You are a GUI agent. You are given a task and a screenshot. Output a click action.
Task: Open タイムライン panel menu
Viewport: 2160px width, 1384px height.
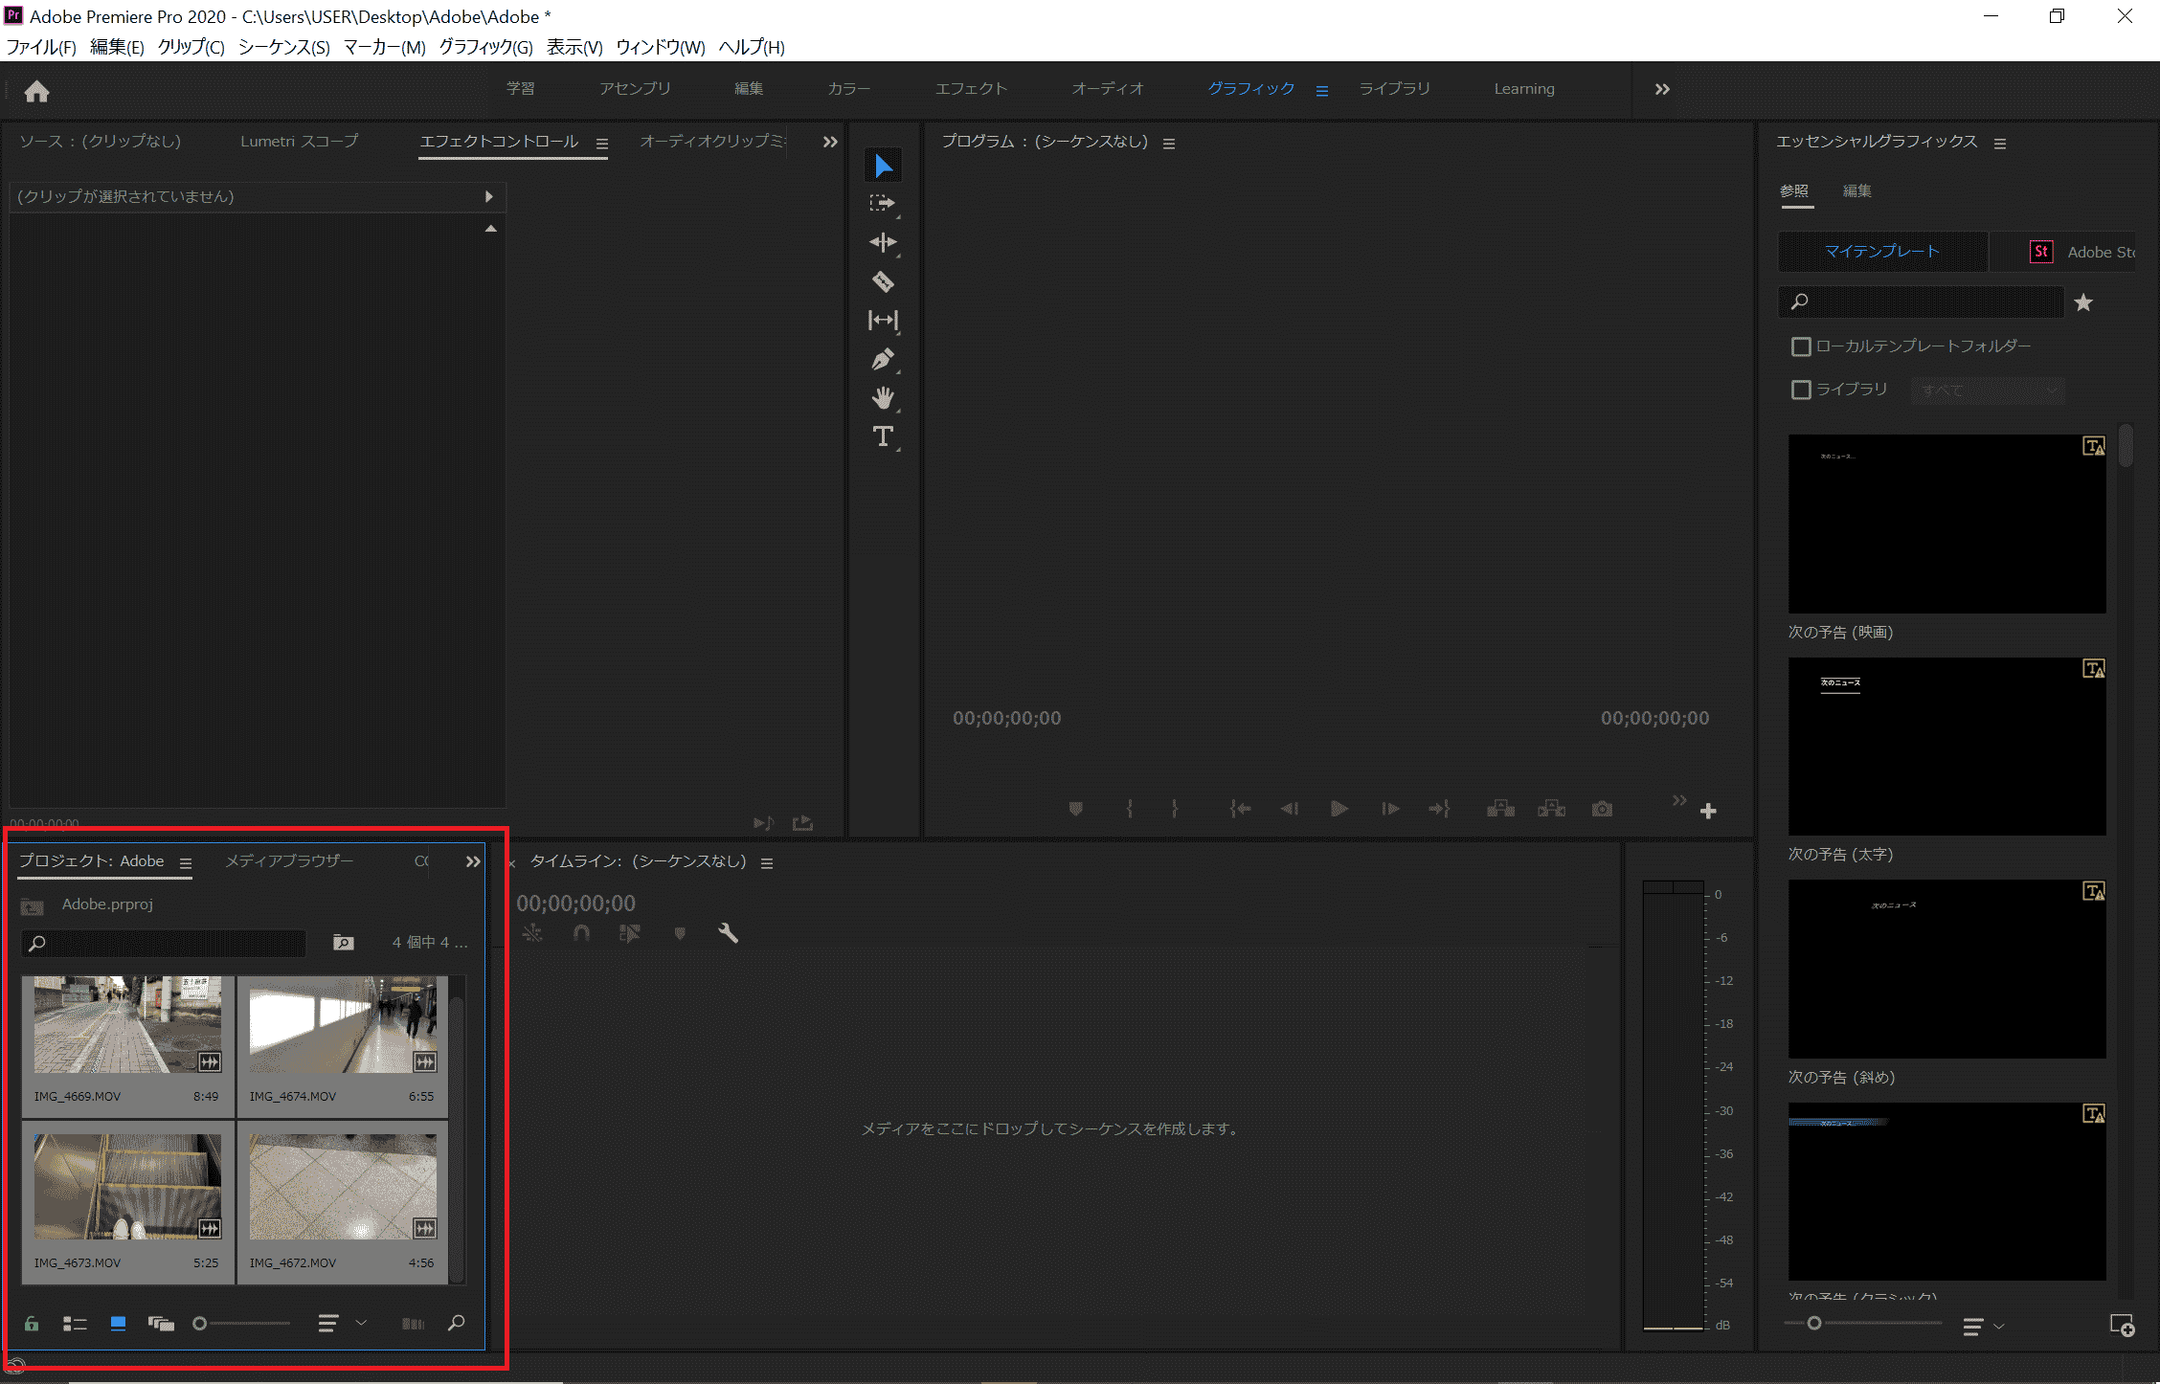click(x=767, y=863)
